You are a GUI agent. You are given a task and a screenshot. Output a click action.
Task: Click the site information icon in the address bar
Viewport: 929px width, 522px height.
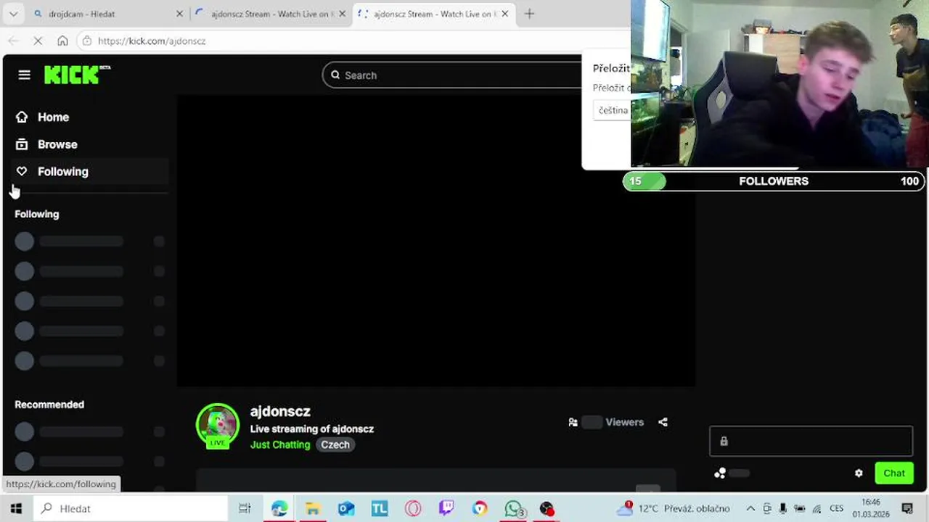pyautogui.click(x=87, y=41)
